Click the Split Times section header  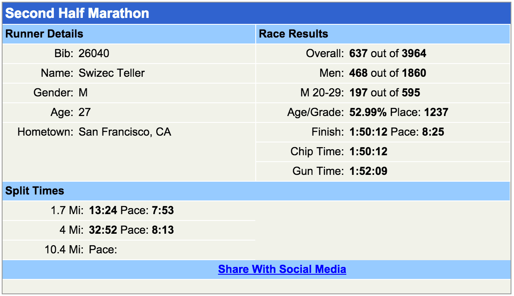[35, 191]
